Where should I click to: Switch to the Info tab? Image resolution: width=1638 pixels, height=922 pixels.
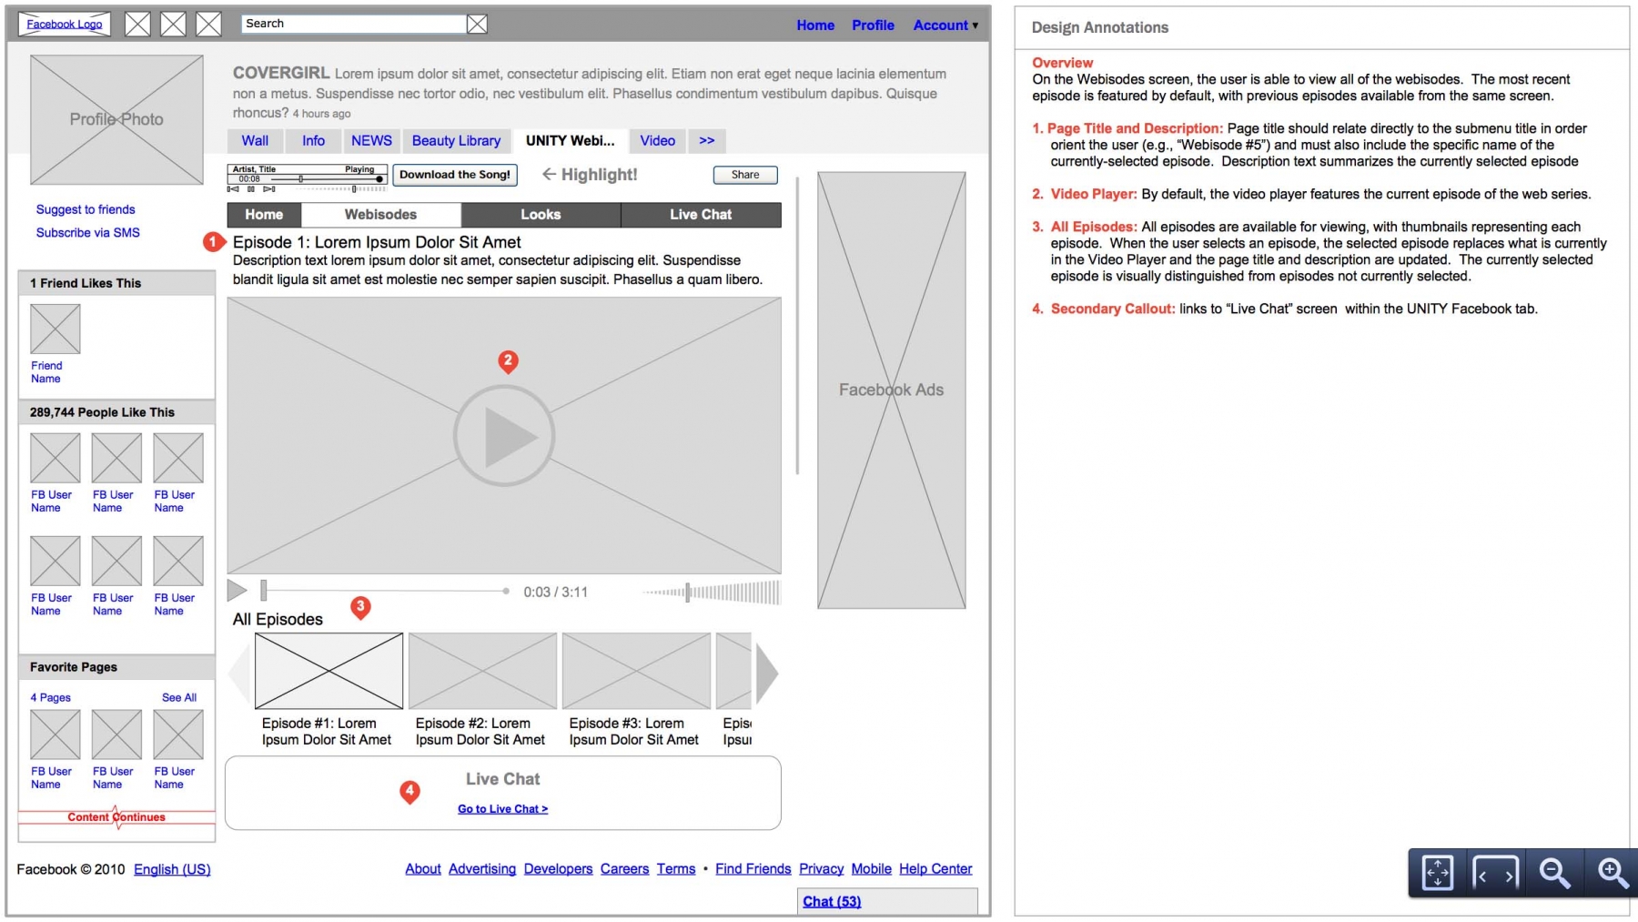click(313, 141)
